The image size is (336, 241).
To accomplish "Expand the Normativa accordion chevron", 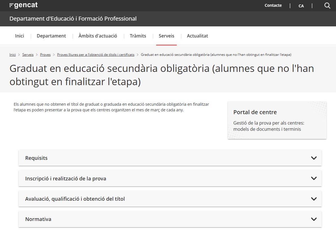I will coord(314,219).
